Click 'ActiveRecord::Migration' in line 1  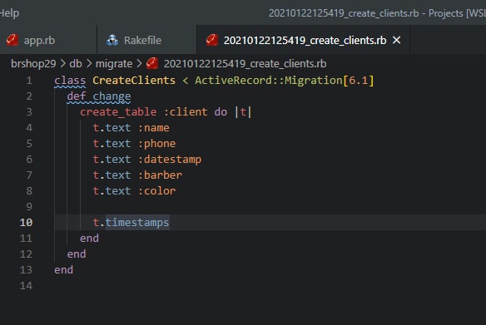[x=269, y=81]
